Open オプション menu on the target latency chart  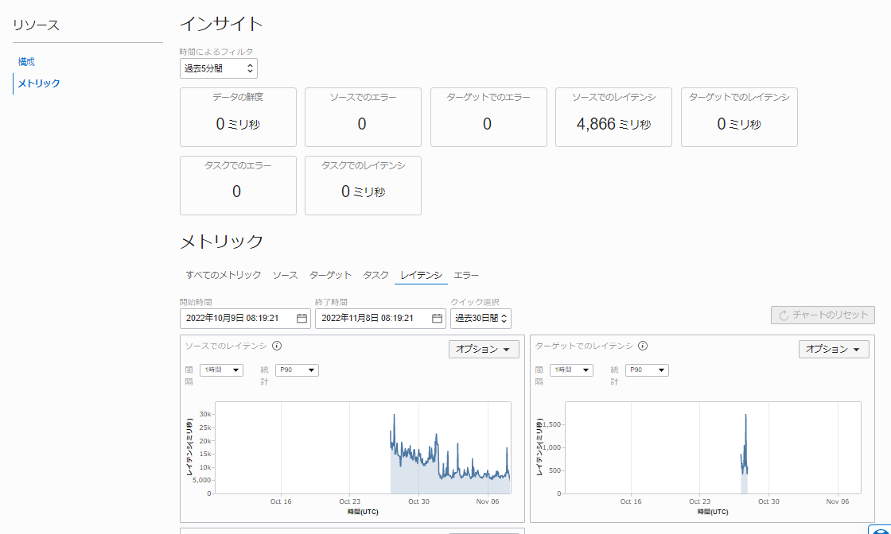(x=834, y=350)
